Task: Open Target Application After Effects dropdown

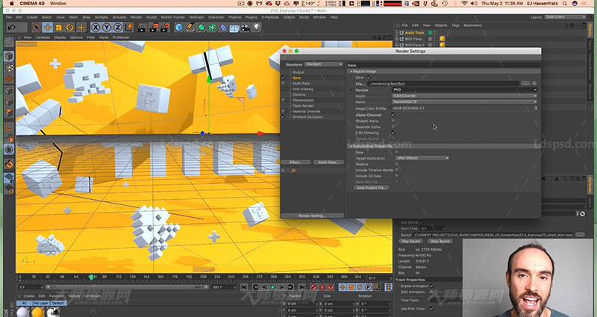Action: pyautogui.click(x=422, y=158)
